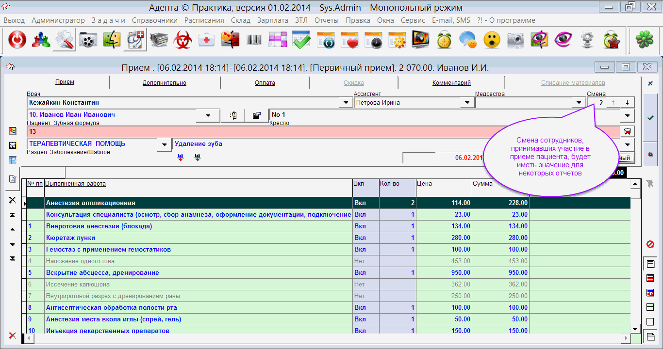Switch to the Оплата tab
The height and width of the screenshot is (349, 663).
coord(265,83)
